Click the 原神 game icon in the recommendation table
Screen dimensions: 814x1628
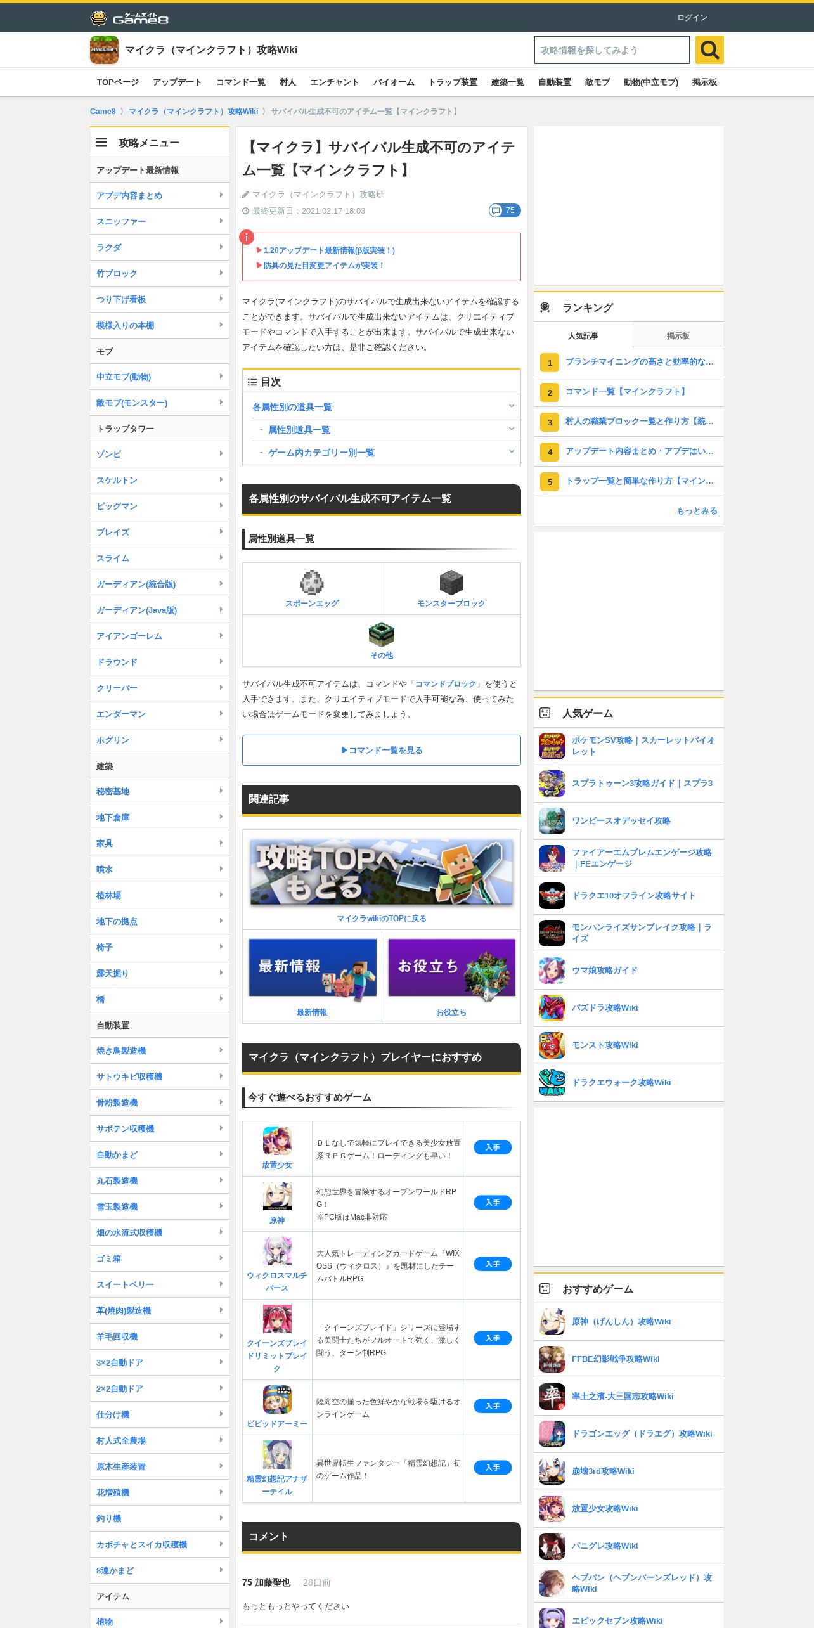(277, 1196)
